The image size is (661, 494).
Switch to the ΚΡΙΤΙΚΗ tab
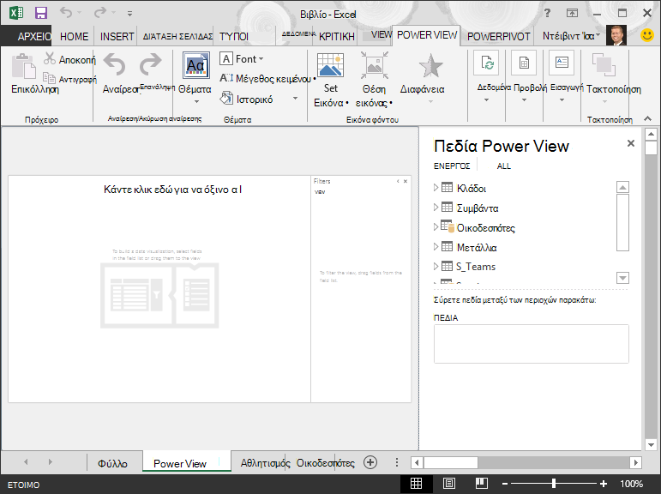pos(336,37)
